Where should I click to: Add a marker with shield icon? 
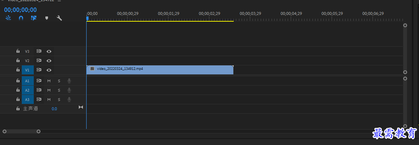click(x=47, y=18)
